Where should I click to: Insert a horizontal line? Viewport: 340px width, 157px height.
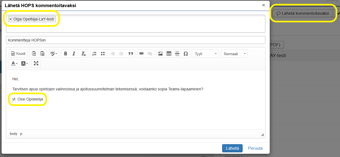177,54
